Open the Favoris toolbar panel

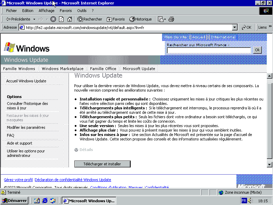coord(116,19)
